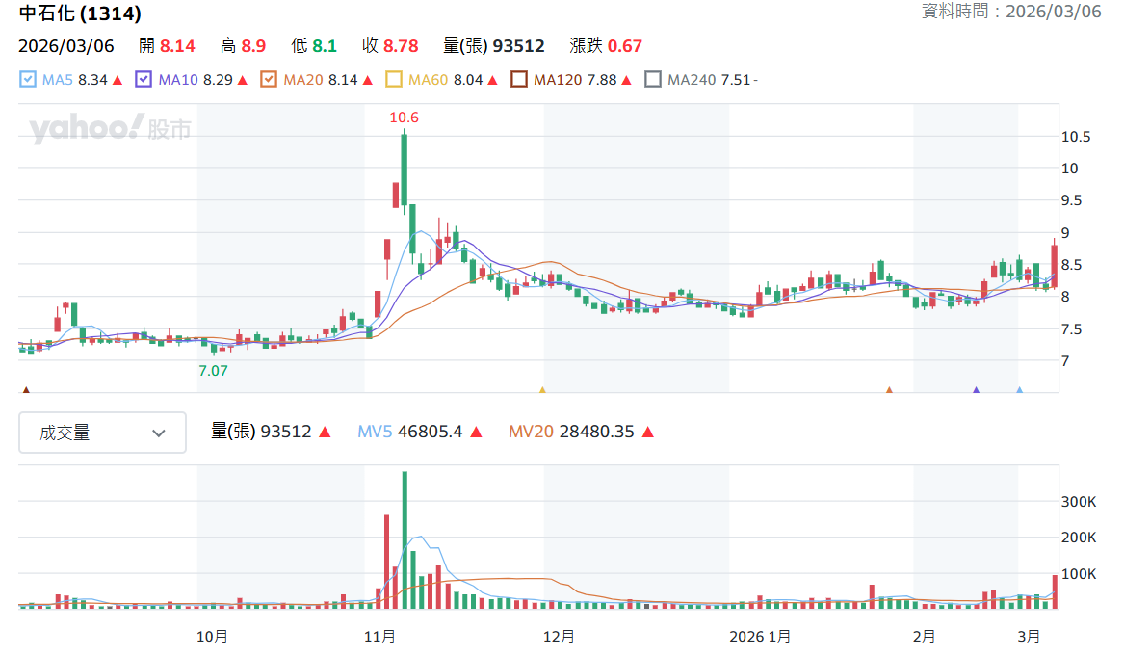The image size is (1124, 656).
Task: Click the 10.6 high price label
Action: click(x=405, y=118)
